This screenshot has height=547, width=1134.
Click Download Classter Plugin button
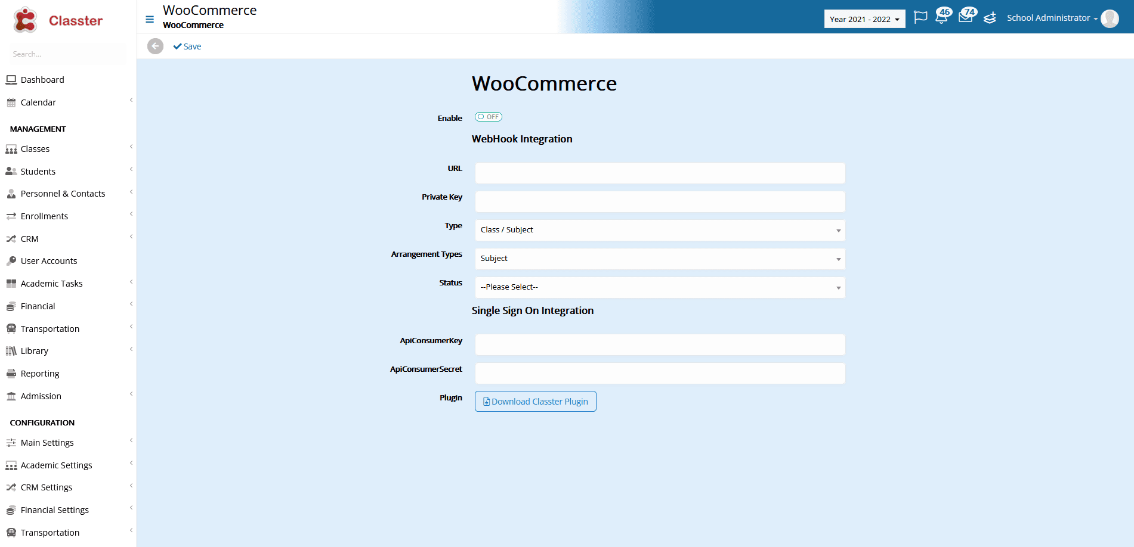point(535,401)
